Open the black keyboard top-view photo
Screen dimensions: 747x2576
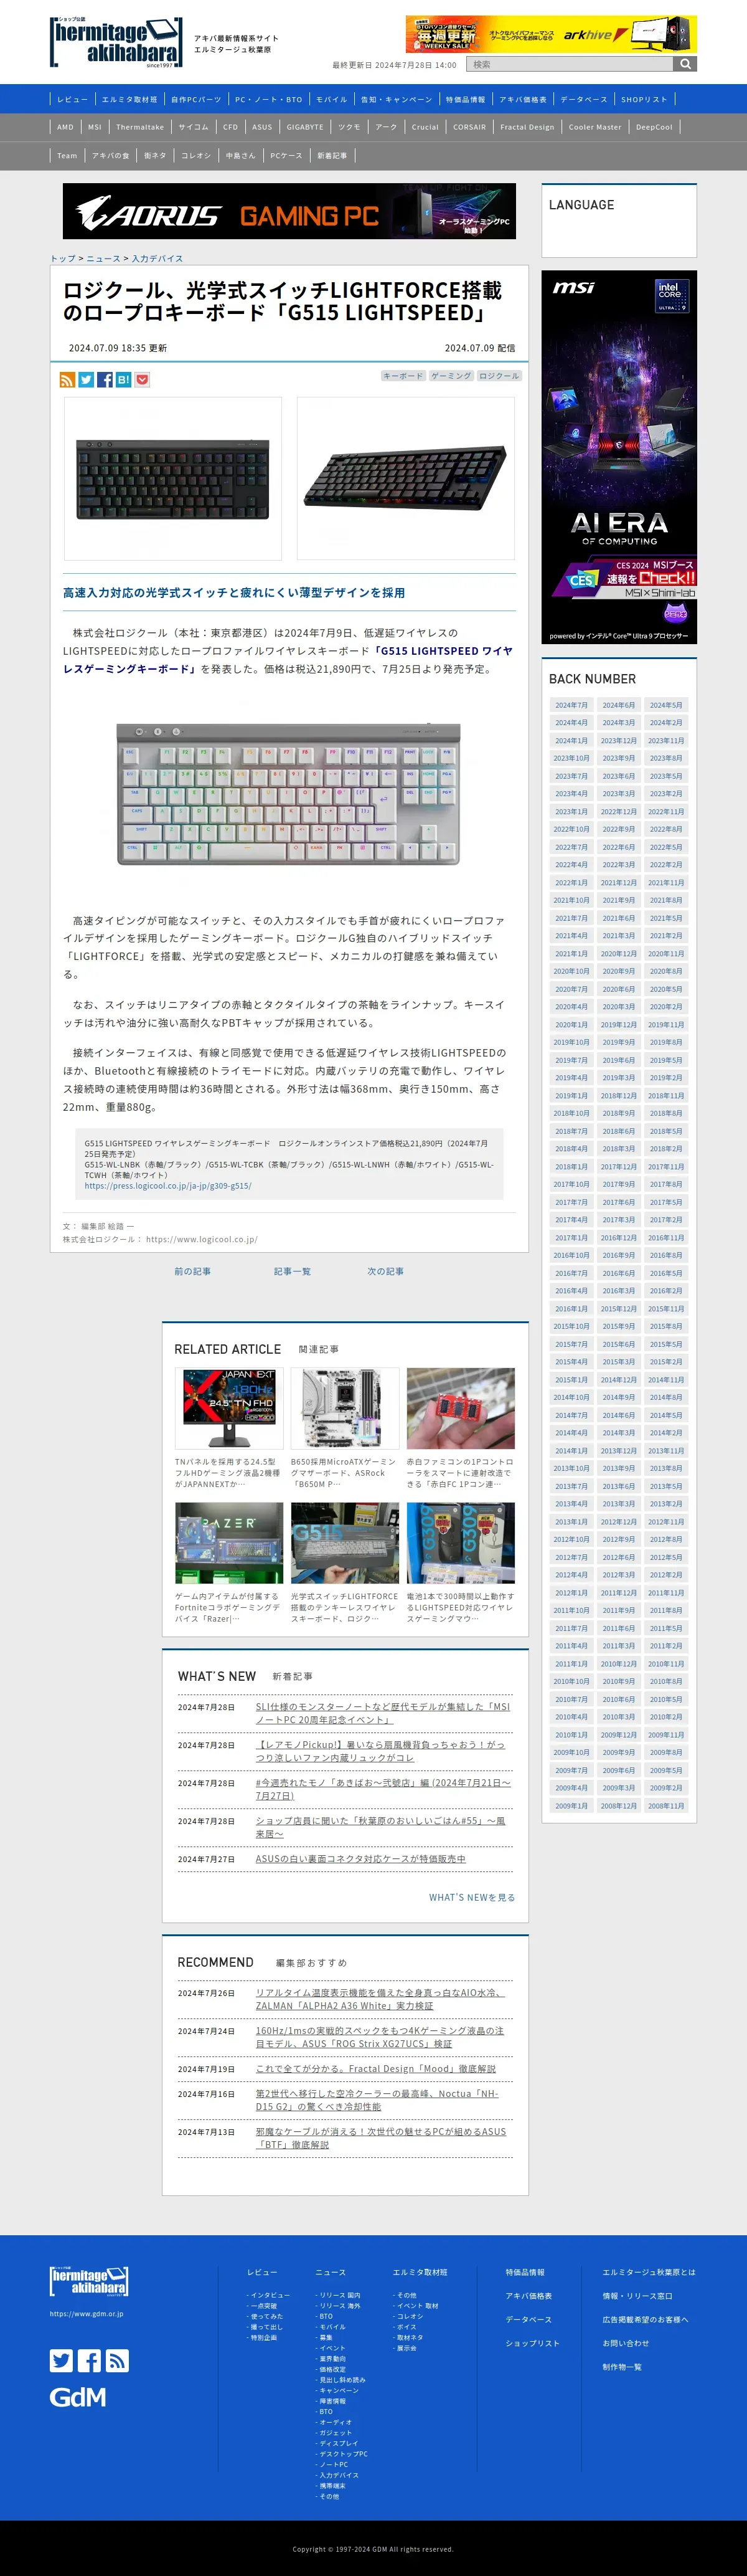(x=173, y=478)
